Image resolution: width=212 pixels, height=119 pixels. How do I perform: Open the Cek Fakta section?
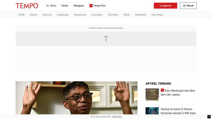(x=113, y=15)
